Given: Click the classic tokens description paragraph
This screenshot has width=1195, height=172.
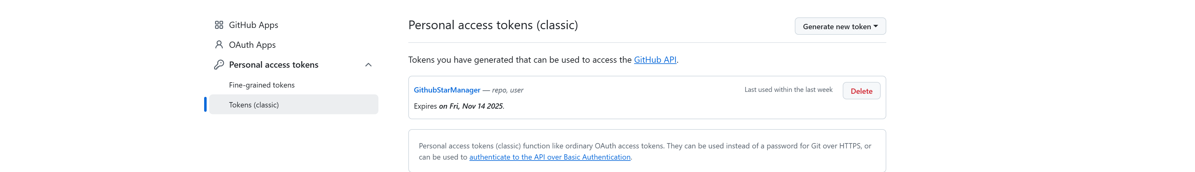Looking at the screenshot, I should click(x=645, y=146).
